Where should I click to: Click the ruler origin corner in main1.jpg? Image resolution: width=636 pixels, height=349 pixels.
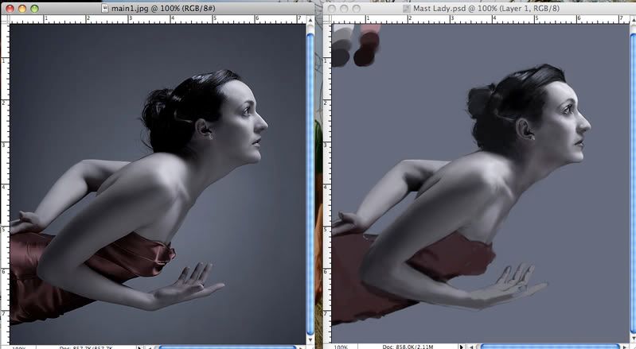pos(6,19)
